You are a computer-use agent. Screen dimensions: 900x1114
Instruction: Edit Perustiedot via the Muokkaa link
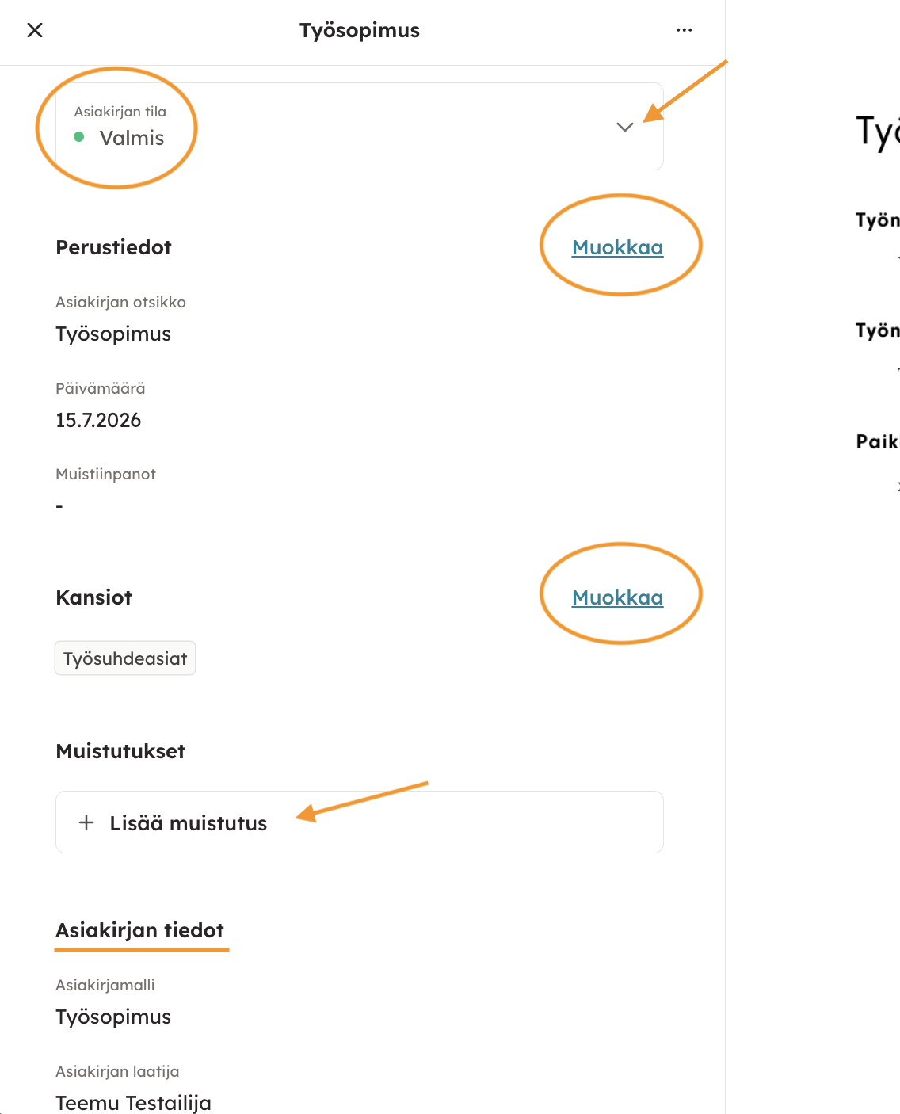(x=618, y=247)
